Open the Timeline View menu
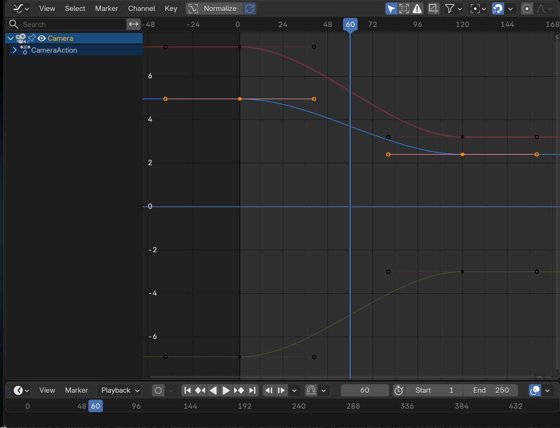The width and height of the screenshot is (560, 428). [x=47, y=390]
